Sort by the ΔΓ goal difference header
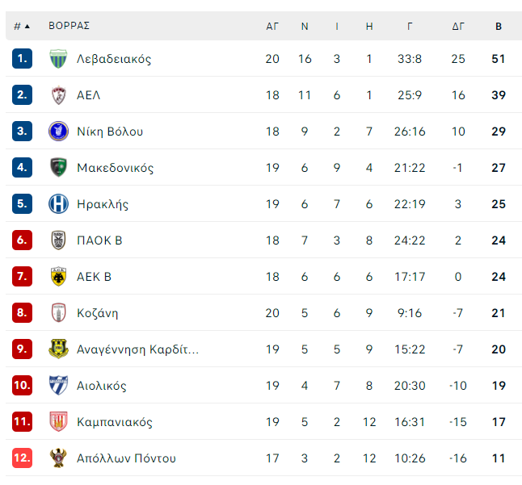522x485 pixels. (x=458, y=27)
